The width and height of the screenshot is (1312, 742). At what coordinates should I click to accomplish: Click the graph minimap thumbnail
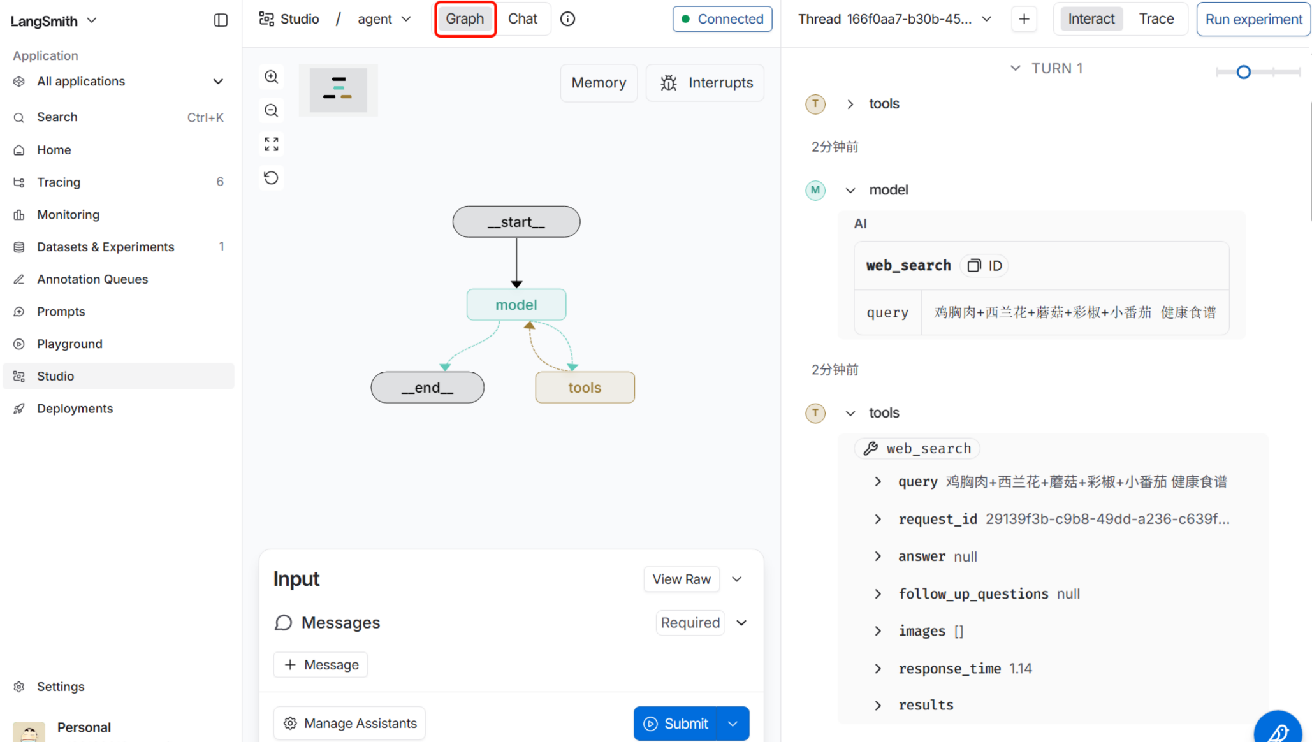338,90
